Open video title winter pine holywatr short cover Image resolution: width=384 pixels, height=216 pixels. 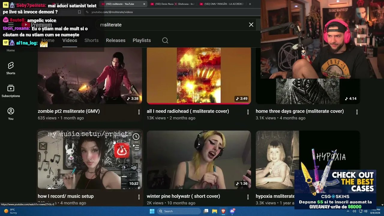(x=183, y=196)
